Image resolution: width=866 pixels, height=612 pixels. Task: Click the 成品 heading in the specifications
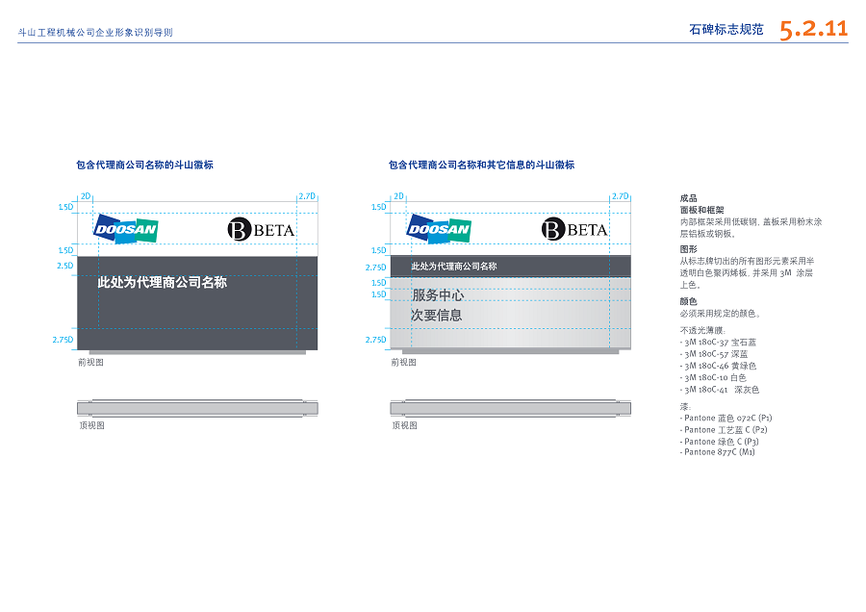click(x=688, y=198)
